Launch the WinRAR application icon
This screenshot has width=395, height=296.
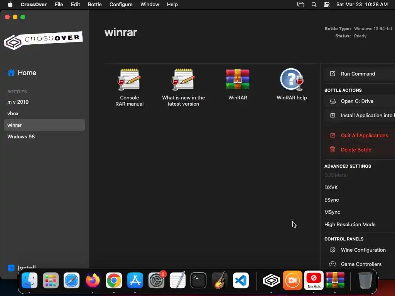click(238, 79)
